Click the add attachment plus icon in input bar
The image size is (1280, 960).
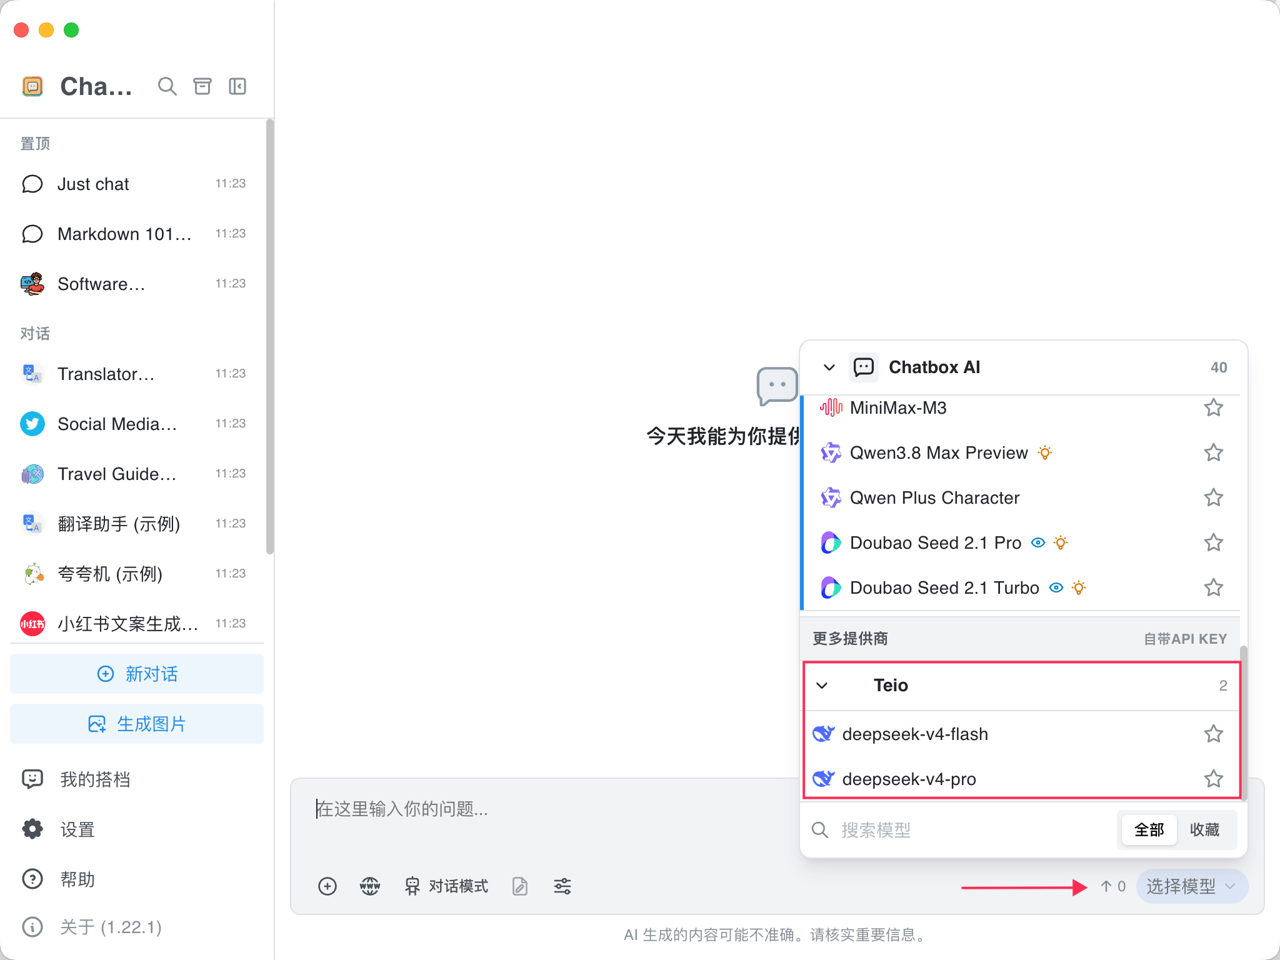tap(327, 886)
